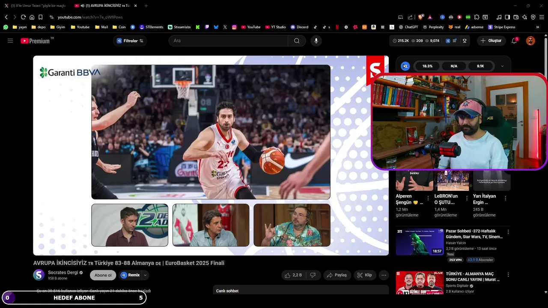
Task: Like the video with 2,2 B
Action: [x=293, y=275]
